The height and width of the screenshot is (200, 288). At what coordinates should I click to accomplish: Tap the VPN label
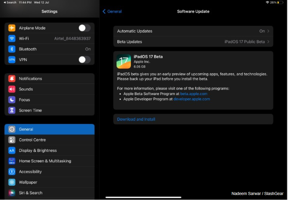[x=23, y=60]
